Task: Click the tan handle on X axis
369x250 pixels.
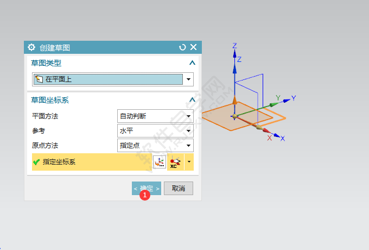Action: coord(259,128)
